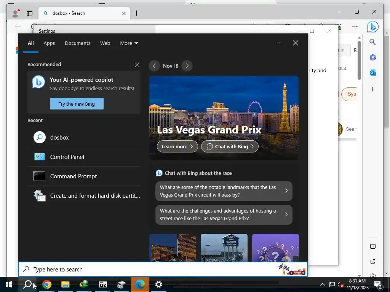The height and width of the screenshot is (292, 390).
Task: Open Microsoft 365 icon in Edge sidebar
Action: pos(372,57)
